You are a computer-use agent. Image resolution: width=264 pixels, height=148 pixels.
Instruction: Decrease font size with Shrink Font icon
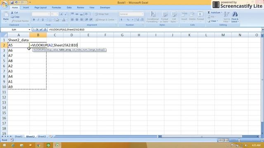pyautogui.click(x=66, y=14)
